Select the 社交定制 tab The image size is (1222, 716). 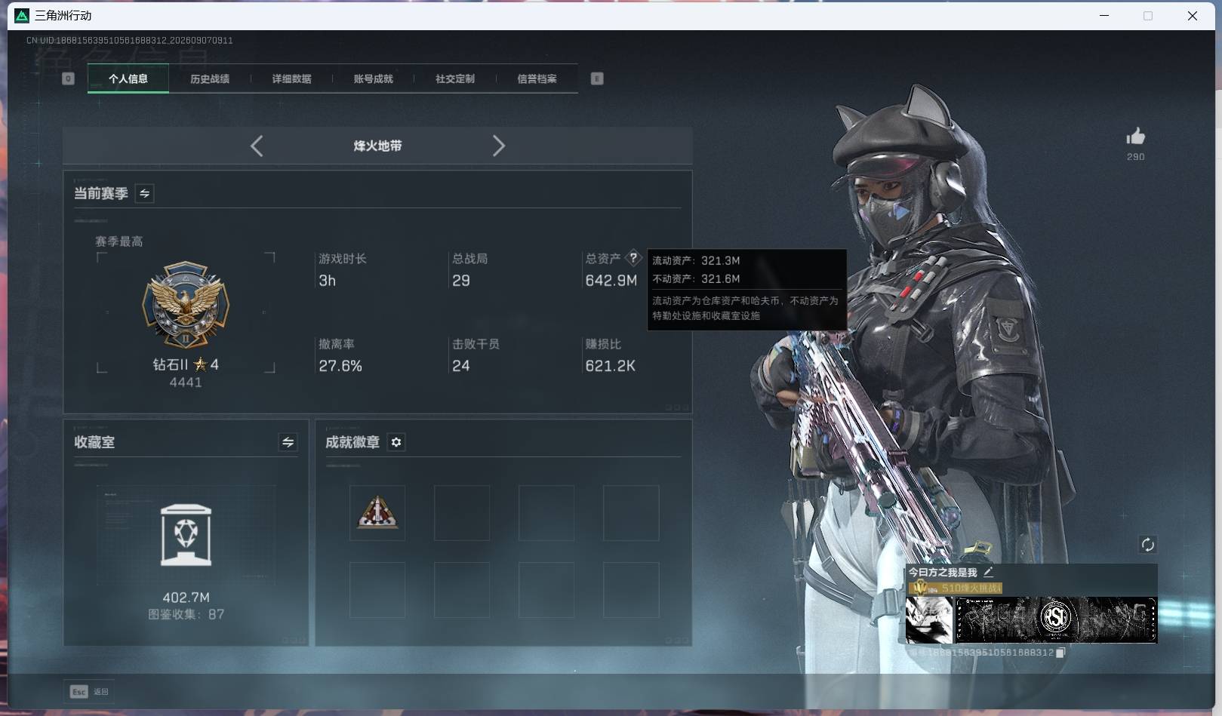pos(455,78)
